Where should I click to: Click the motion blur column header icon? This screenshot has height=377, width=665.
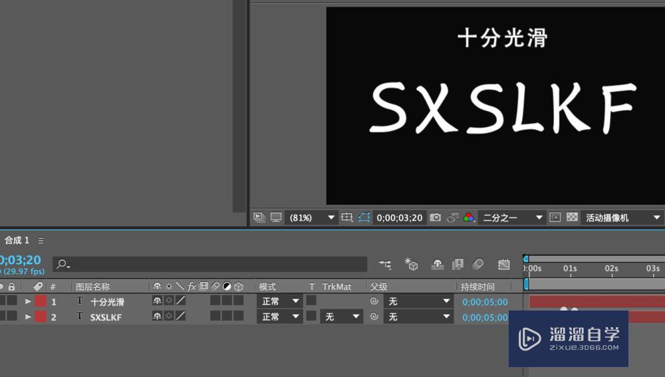[x=215, y=287]
